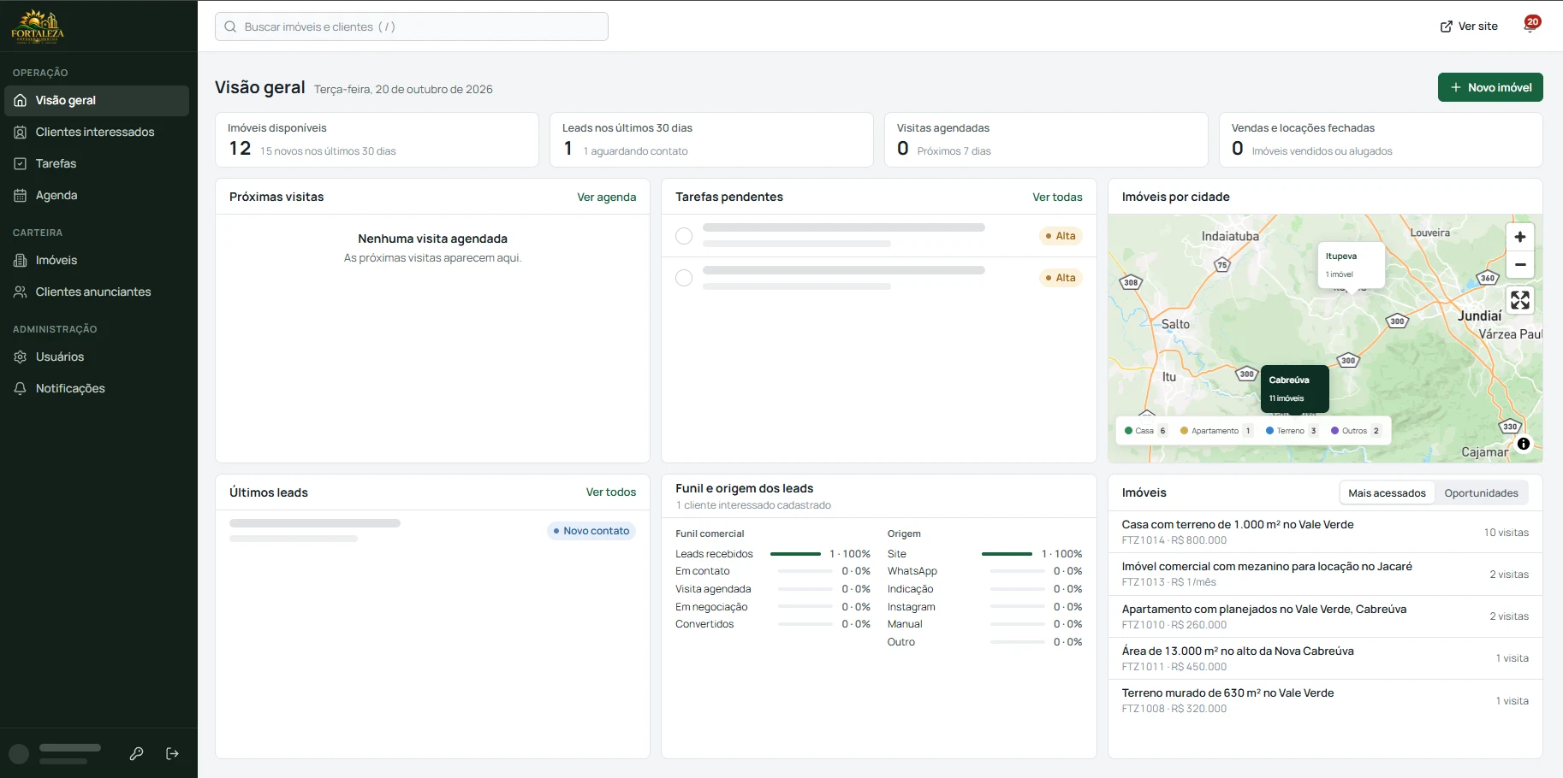Open Terreno murado de 630 m² listing

[x=1325, y=700]
